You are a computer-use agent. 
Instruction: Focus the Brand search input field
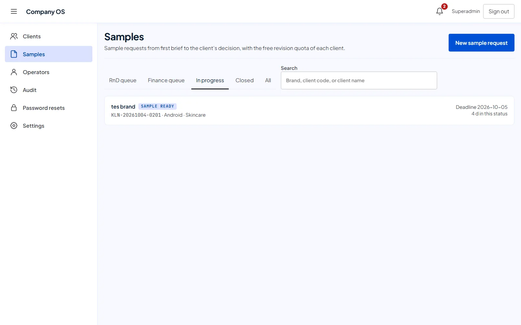[359, 80]
